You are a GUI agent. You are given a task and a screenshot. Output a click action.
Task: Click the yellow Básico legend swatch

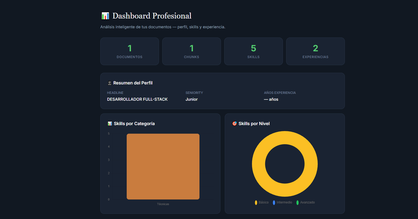pos(256,203)
